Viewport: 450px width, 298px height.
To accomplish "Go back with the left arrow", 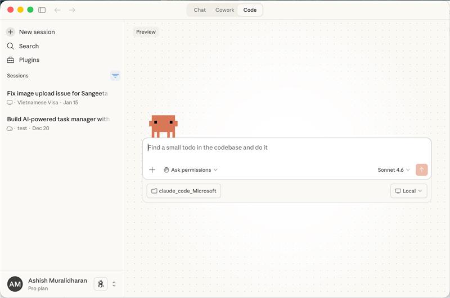I will (x=57, y=10).
